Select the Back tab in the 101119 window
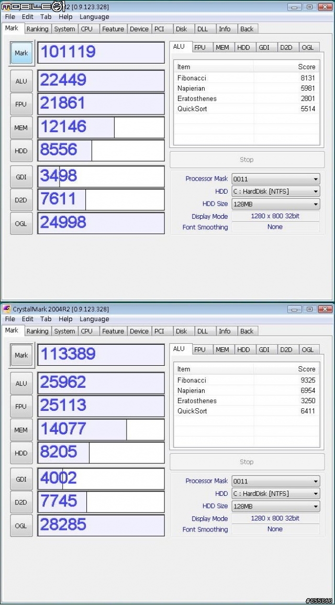Image resolution: width=335 pixels, height=605 pixels. click(247, 29)
